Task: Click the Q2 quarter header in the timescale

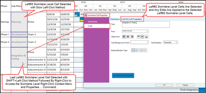Action: point(115,6)
